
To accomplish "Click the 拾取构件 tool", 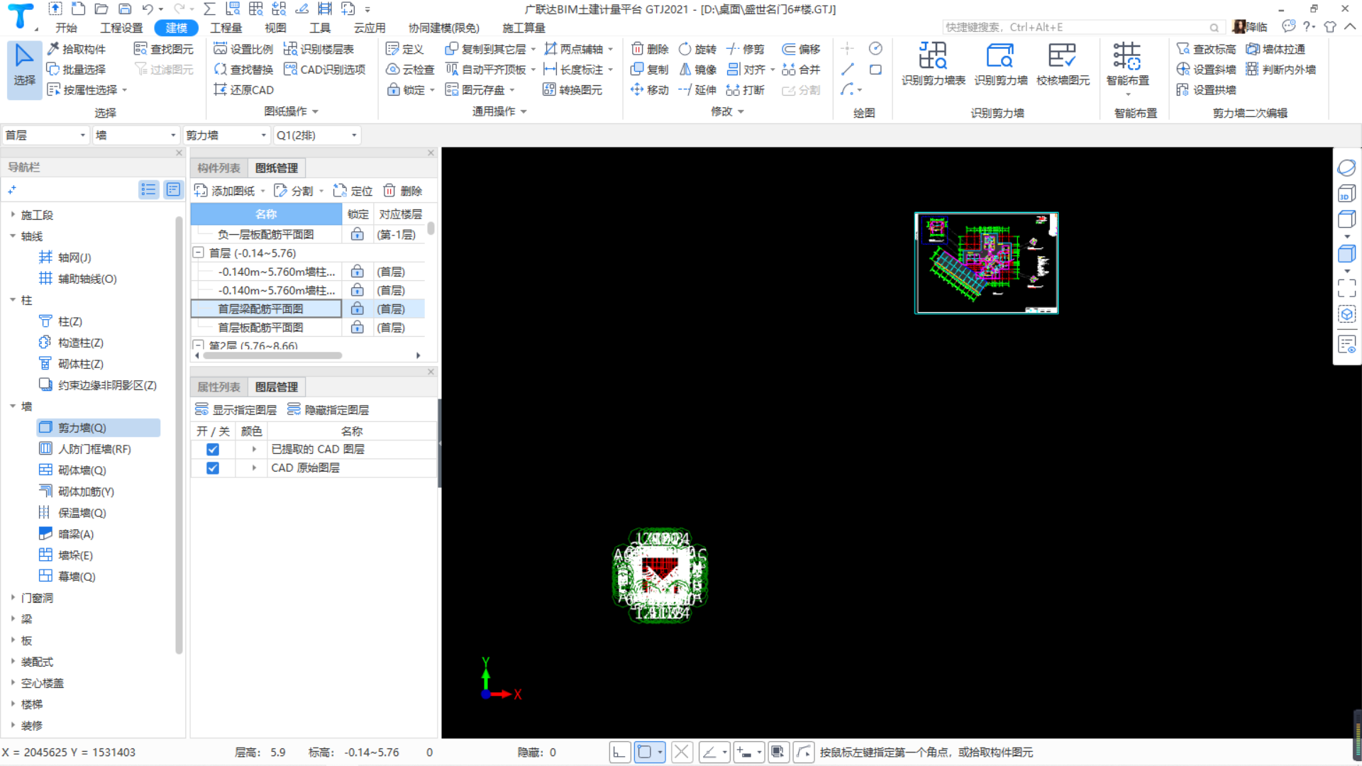I will (77, 49).
